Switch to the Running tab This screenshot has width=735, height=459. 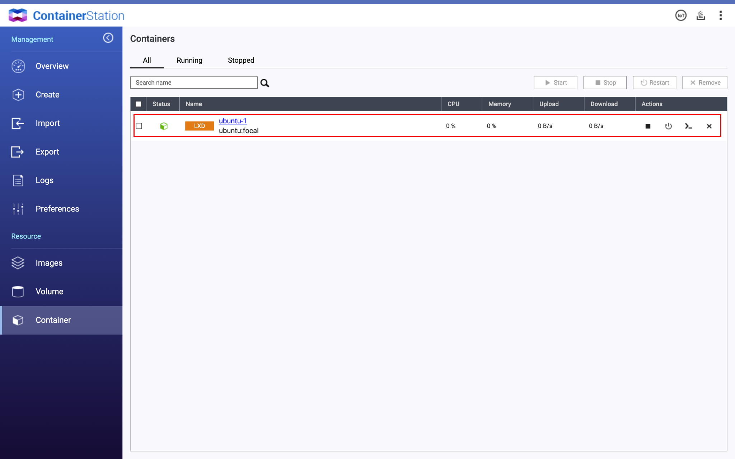click(189, 60)
